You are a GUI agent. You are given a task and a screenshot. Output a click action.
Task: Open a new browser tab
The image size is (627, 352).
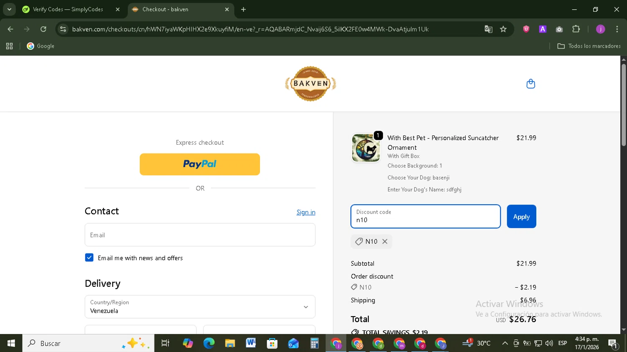(x=243, y=9)
